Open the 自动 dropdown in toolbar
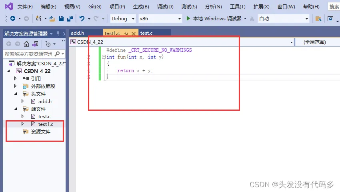 (284, 19)
